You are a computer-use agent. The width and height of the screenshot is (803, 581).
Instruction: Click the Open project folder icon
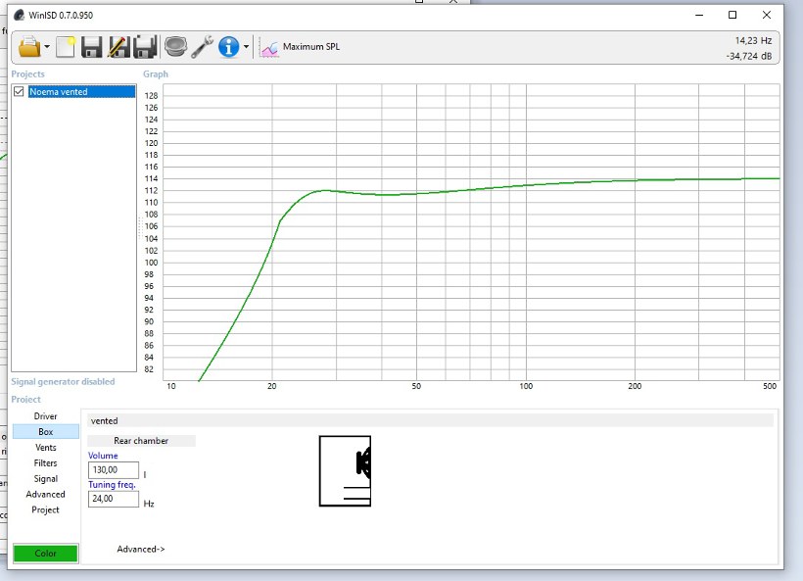(x=29, y=46)
